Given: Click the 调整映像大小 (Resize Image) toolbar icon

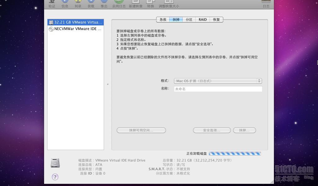Looking at the screenshot, I should (x=169, y=2).
